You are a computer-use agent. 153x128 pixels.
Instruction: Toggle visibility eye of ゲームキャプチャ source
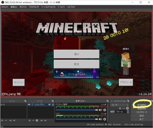click(x=49, y=104)
